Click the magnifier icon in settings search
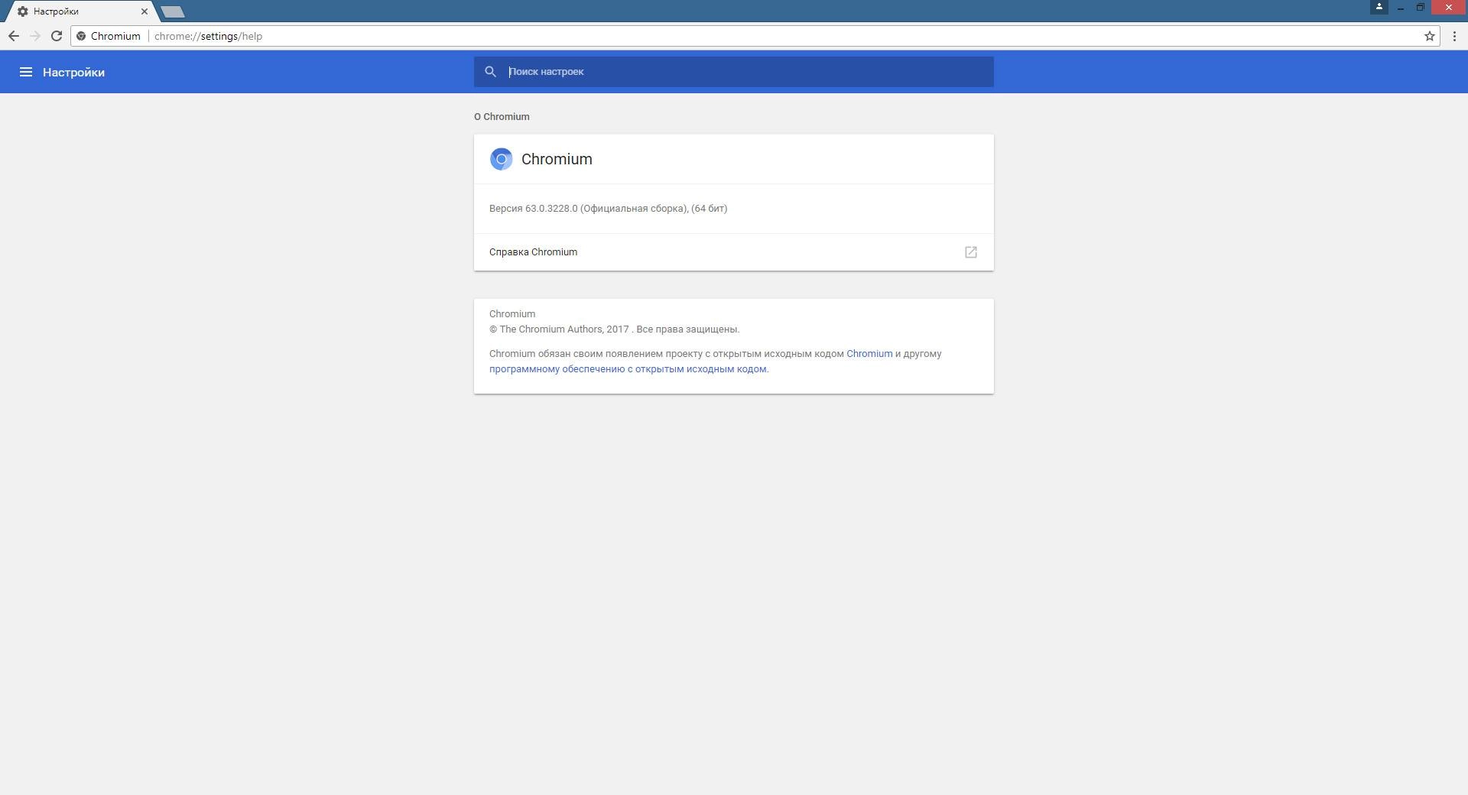 coord(491,72)
